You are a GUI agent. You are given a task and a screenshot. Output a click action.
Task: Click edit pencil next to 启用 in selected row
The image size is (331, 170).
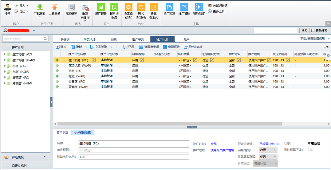[x=142, y=60]
